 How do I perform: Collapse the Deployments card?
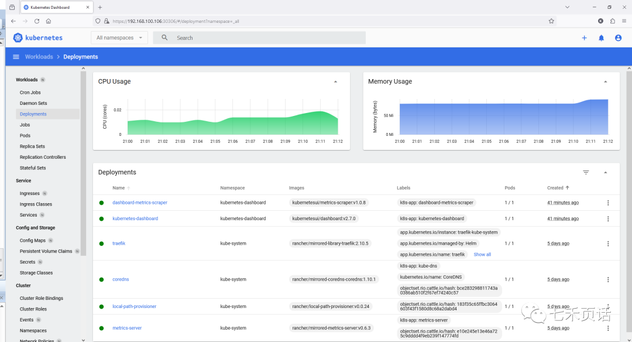coord(606,172)
